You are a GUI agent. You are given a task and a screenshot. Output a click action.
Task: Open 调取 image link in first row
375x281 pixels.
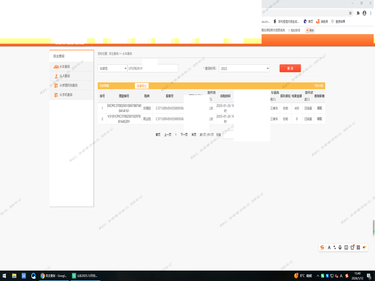point(320,108)
